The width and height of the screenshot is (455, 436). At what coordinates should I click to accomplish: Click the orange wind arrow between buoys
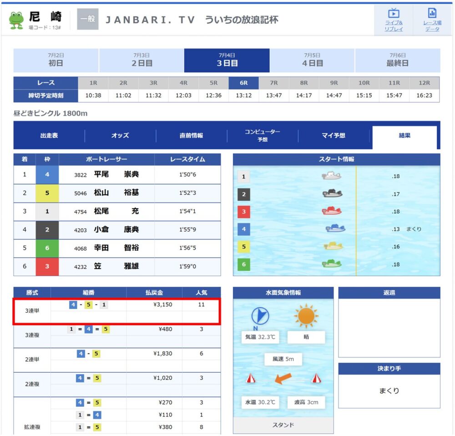tap(283, 379)
